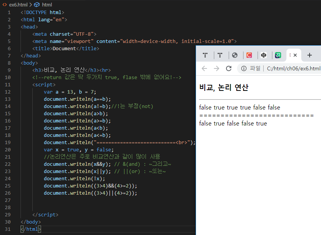This screenshot has height=235, width=321.
Task: Click the browser address bar showing C:/html/ch06/ex6.html
Action: [294, 68]
